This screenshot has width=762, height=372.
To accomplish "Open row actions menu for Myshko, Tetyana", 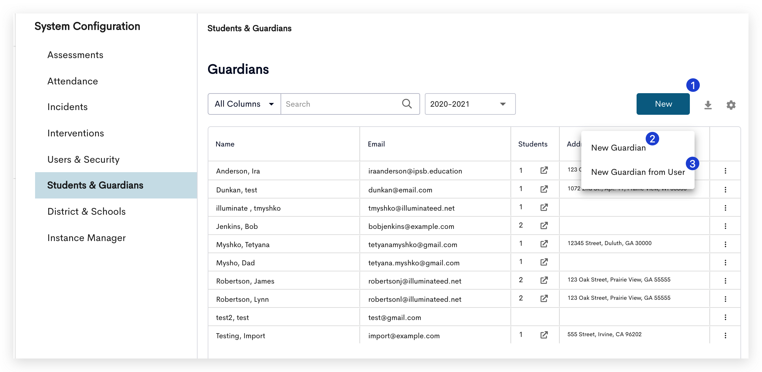I will [725, 244].
